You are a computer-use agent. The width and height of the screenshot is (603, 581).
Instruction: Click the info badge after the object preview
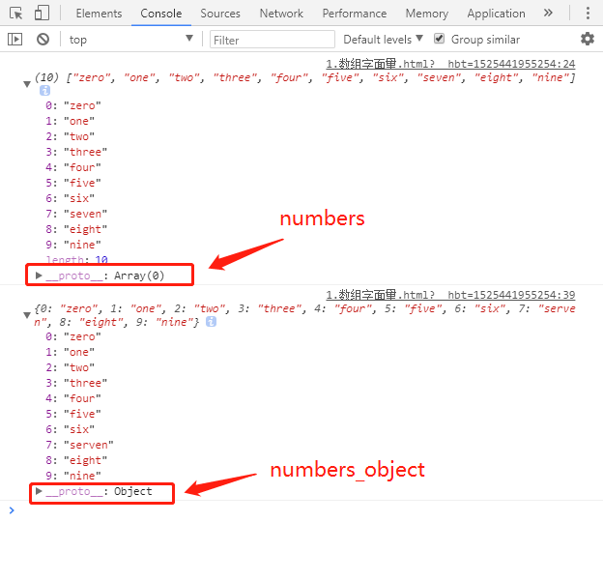click(211, 322)
